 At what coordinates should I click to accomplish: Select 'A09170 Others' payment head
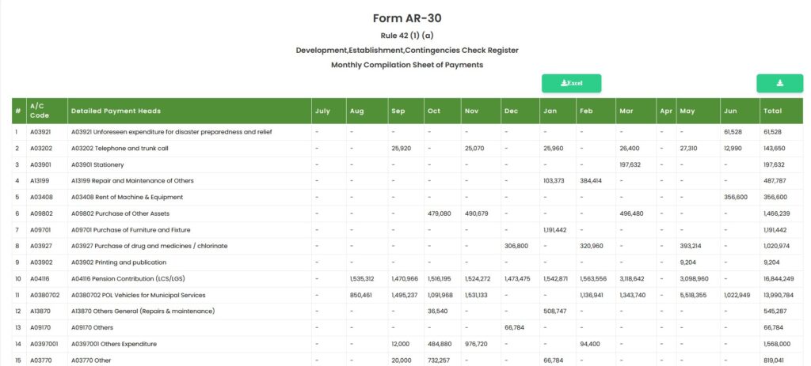[92, 328]
